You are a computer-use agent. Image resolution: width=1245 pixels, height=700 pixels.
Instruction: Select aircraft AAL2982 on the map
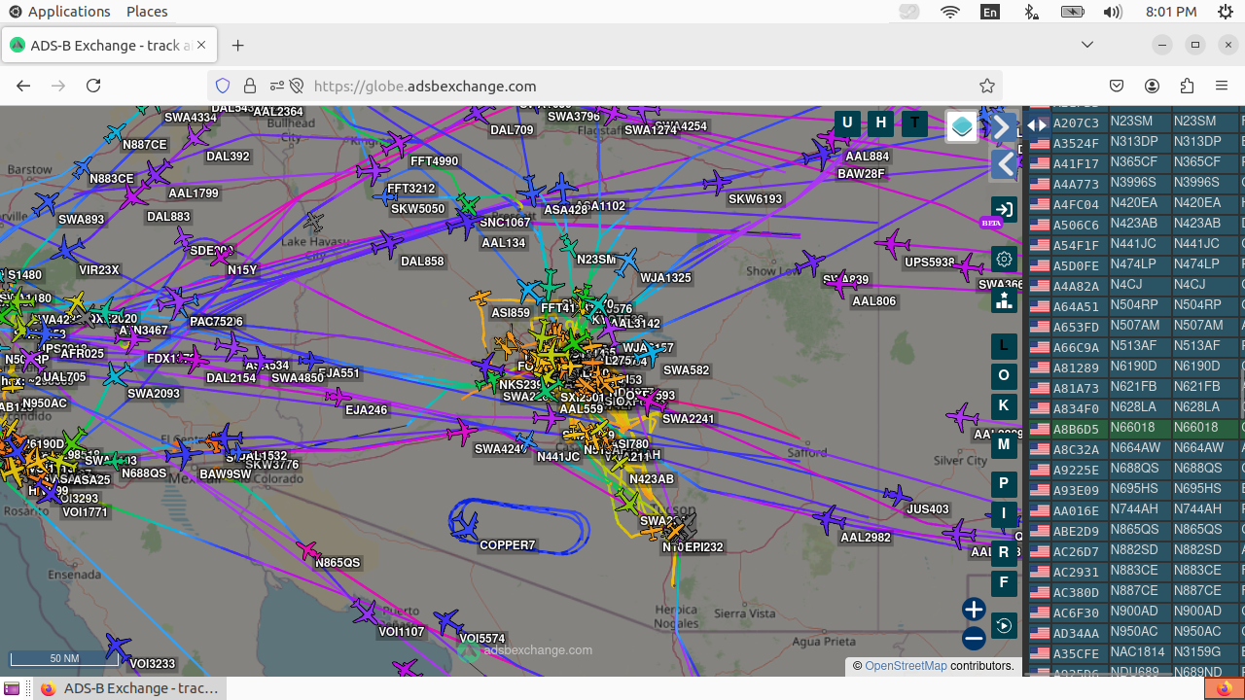tap(830, 520)
